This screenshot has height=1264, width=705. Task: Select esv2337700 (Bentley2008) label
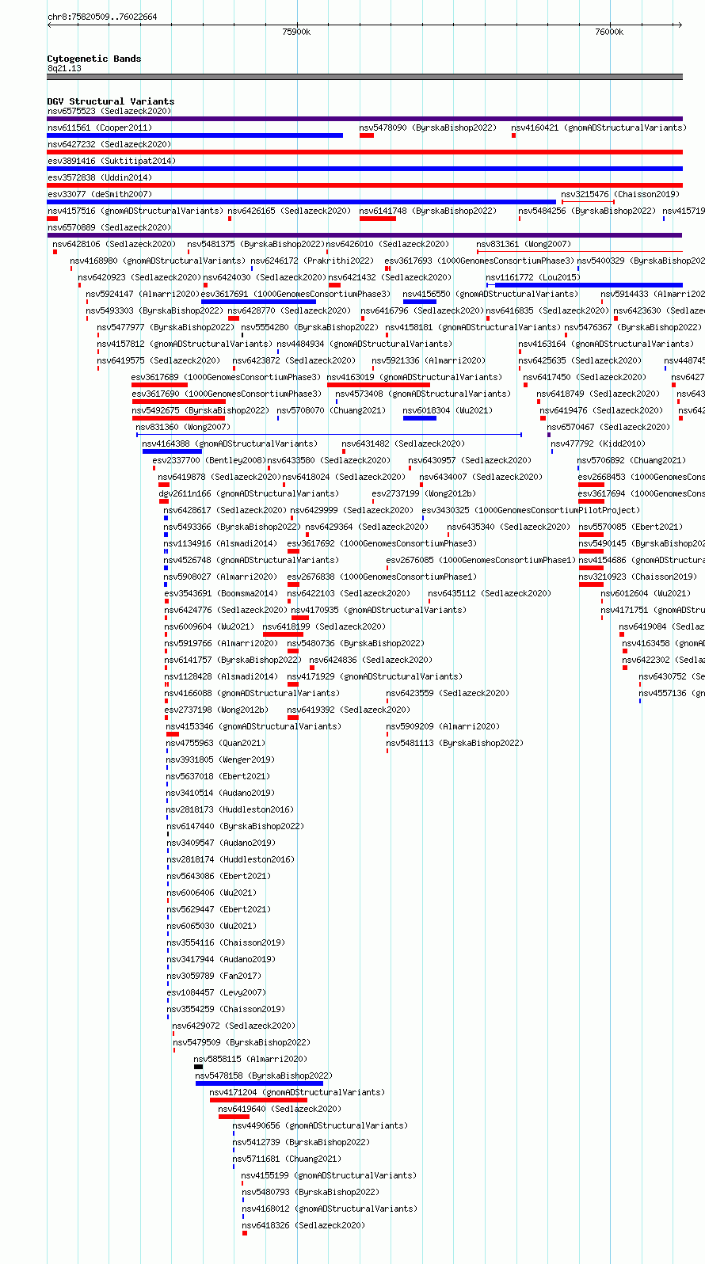pyautogui.click(x=208, y=460)
